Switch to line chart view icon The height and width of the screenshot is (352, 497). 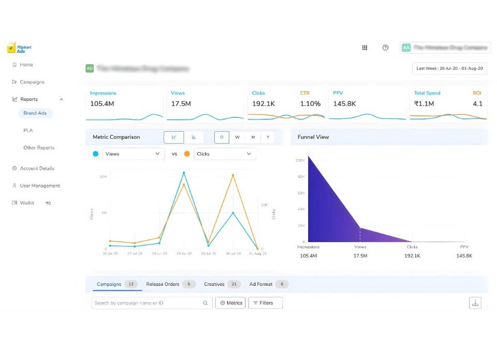click(174, 137)
